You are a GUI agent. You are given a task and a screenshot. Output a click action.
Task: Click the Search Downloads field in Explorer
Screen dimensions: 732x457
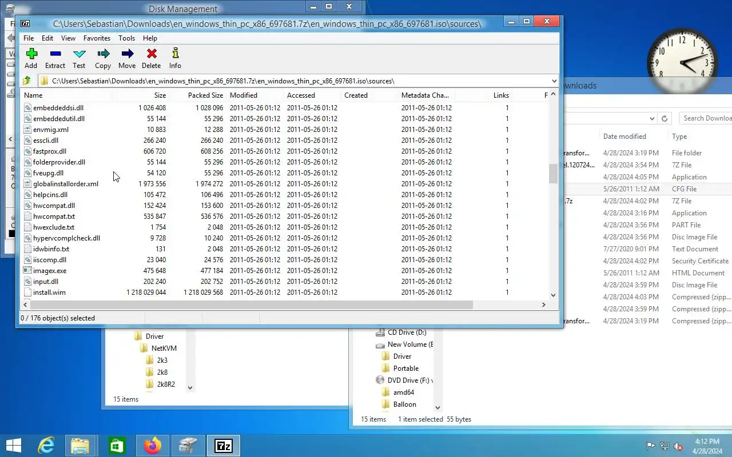[706, 118]
